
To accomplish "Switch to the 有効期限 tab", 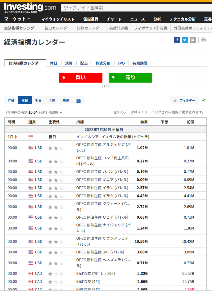I will (x=140, y=63).
